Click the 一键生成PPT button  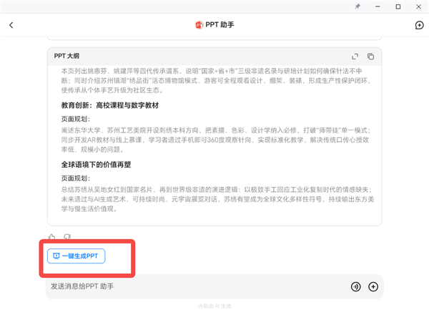pyautogui.click(x=76, y=256)
